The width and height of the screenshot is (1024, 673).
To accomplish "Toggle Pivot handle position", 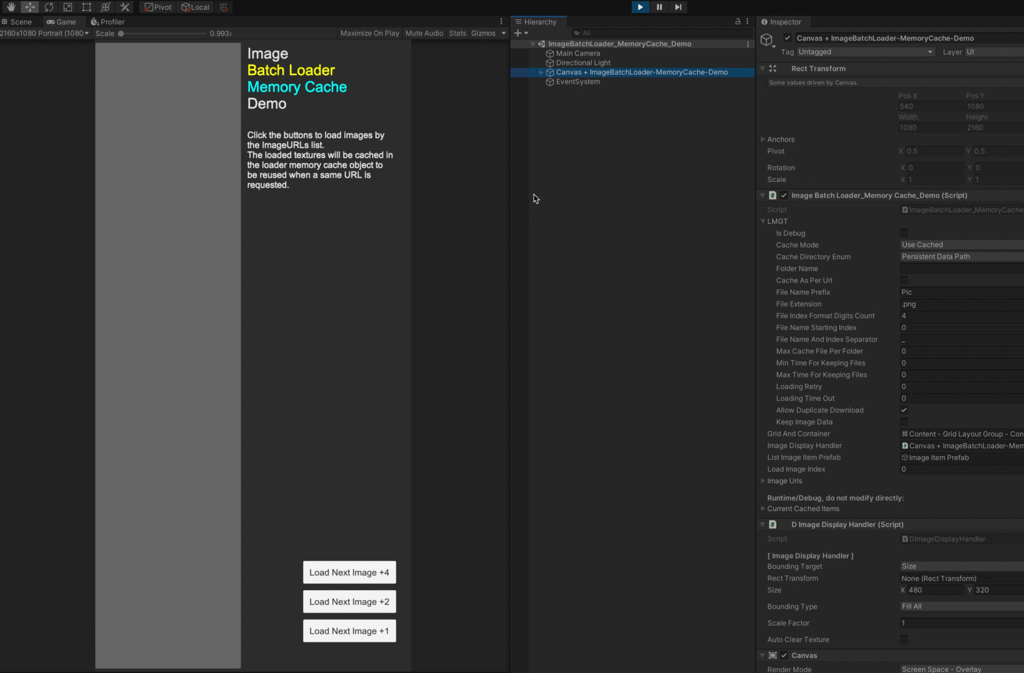I will point(158,7).
